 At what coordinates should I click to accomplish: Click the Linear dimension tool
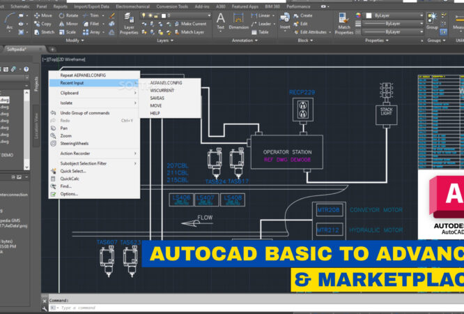(261, 15)
